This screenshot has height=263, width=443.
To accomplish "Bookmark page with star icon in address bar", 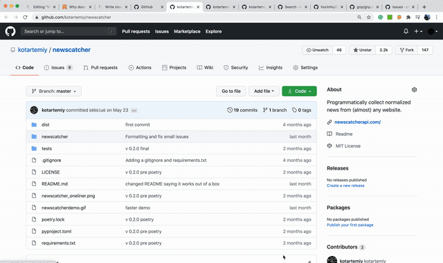I will [x=369, y=17].
